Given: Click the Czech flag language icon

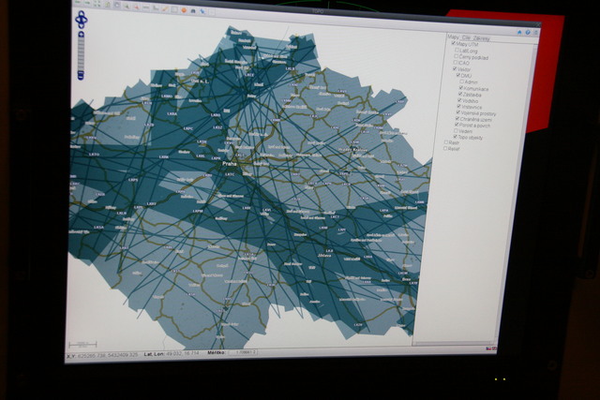Looking at the screenshot, I should pos(488,348).
